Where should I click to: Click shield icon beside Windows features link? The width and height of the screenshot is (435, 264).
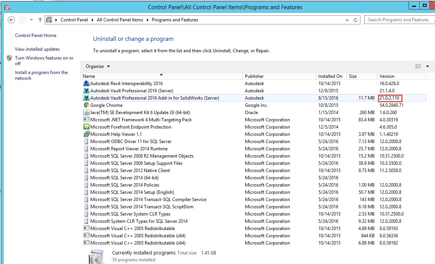[x=9, y=58]
